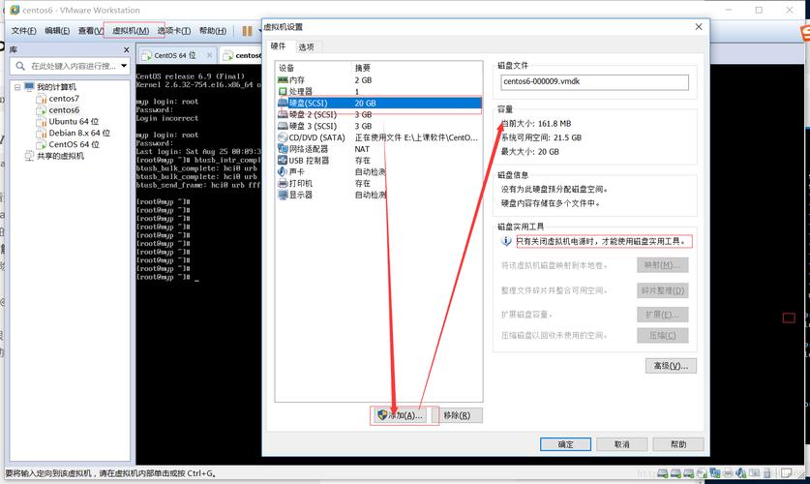810x484 pixels.
Task: Click the VMware Workstation title bar icon
Action: pos(15,10)
